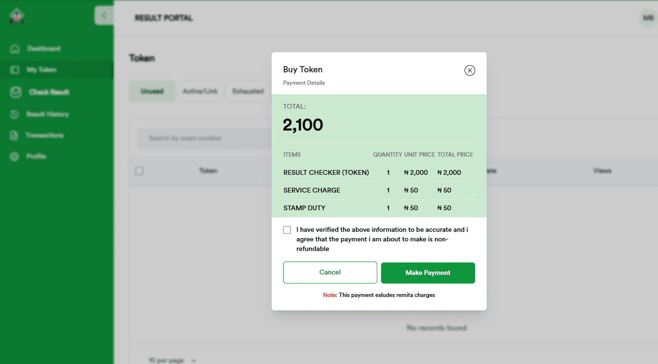
Task: Click the My Token sidebar icon
Action: [x=15, y=70]
